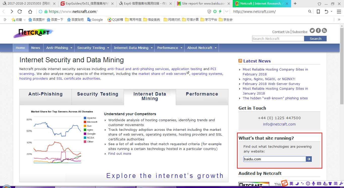Open dropdown arrow beside undo closed tab
Screen dimensions: 344x188
point(331,12)
